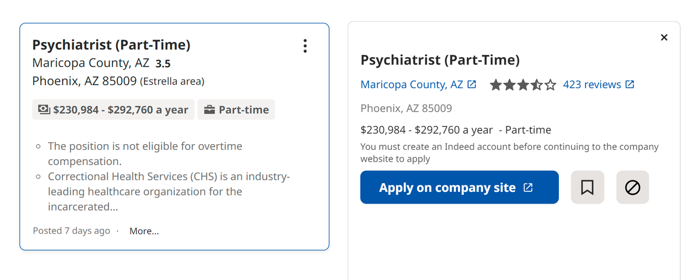The width and height of the screenshot is (700, 280).
Task: Click external-link icon beside Maricopa County link
Action: (472, 85)
